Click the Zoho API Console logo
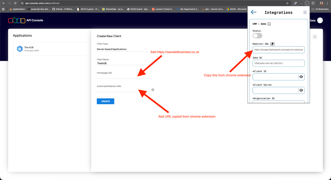Image resolution: width=331 pixels, height=180 pixels. coord(26,20)
